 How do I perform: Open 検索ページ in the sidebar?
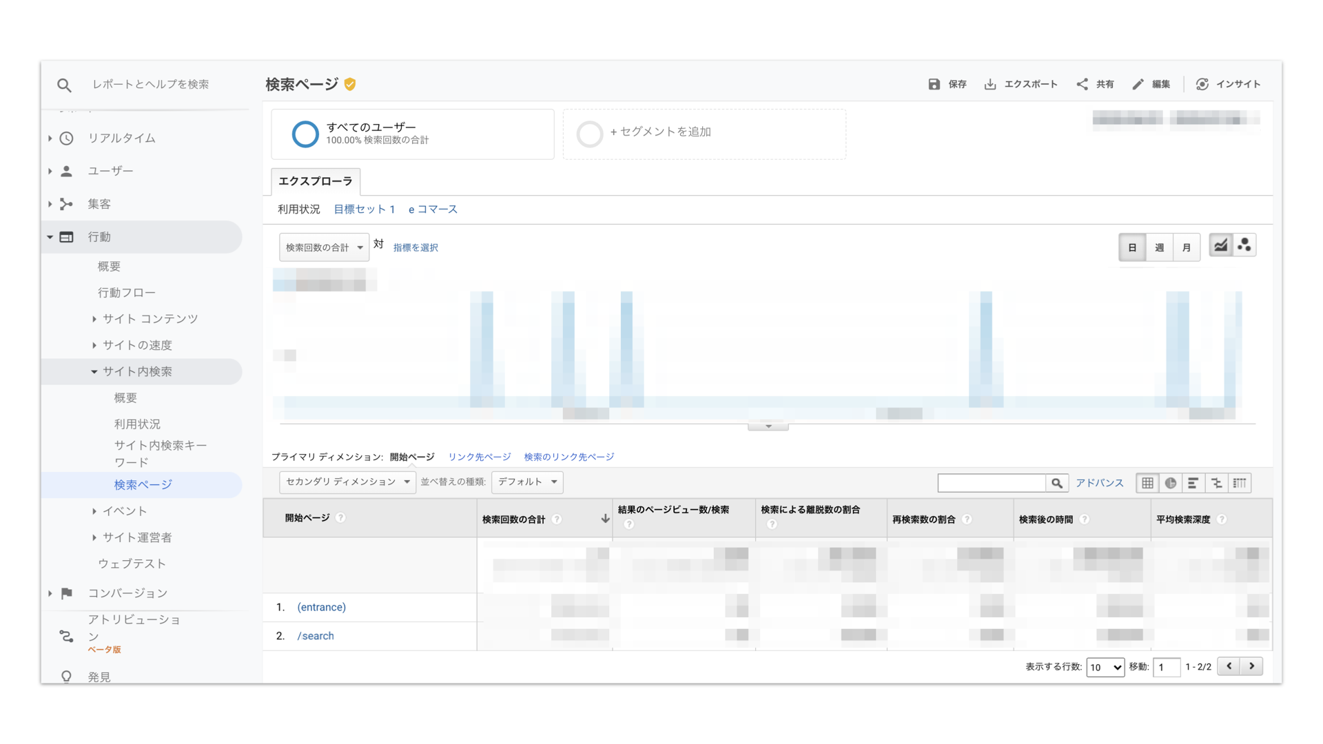click(143, 485)
